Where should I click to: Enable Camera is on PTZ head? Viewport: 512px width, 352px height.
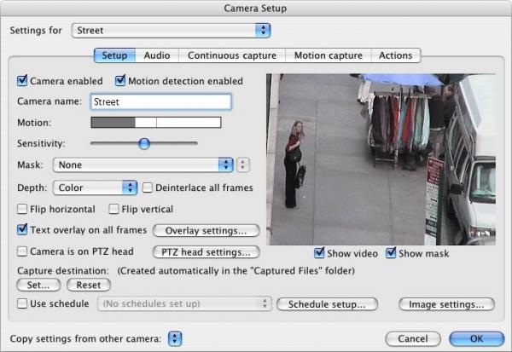22,251
